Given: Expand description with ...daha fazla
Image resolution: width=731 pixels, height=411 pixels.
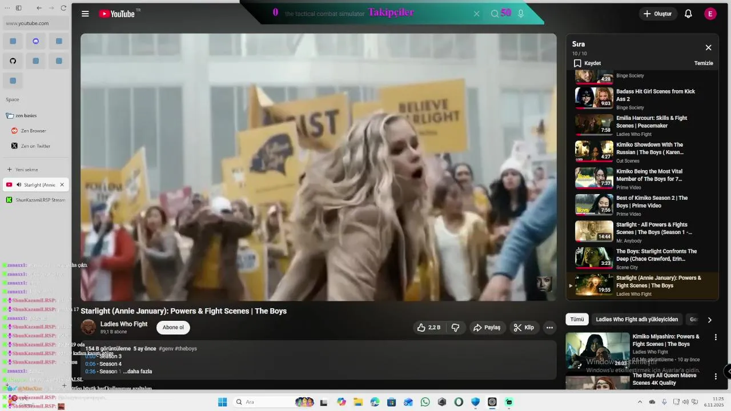Looking at the screenshot, I should point(138,372).
